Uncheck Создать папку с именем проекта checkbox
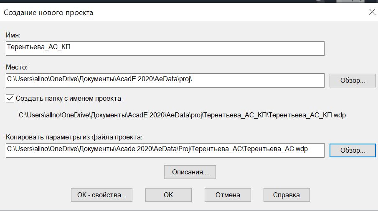 point(10,98)
